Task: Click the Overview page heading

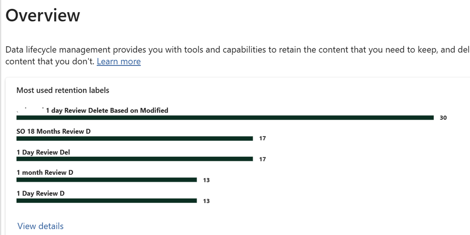Action: 43,16
